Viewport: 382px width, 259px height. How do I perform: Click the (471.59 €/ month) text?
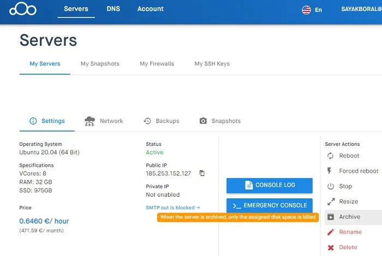point(41,231)
